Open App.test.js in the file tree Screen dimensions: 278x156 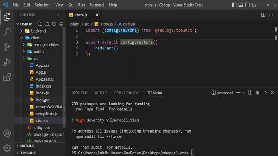(45, 79)
